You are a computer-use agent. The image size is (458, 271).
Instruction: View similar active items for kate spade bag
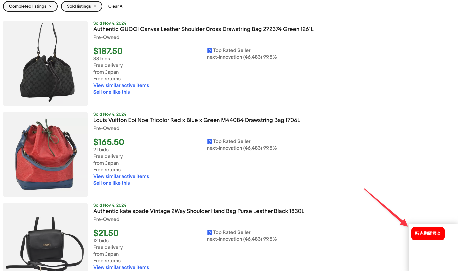121,267
